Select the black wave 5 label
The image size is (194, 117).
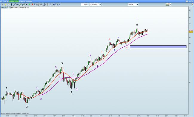click(137, 25)
